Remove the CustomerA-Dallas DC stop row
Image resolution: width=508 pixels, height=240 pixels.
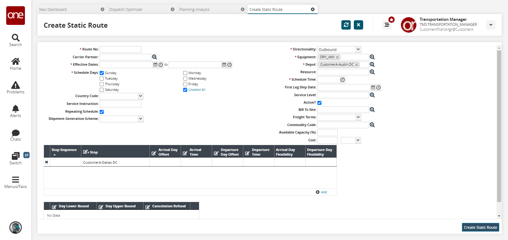[x=47, y=162]
